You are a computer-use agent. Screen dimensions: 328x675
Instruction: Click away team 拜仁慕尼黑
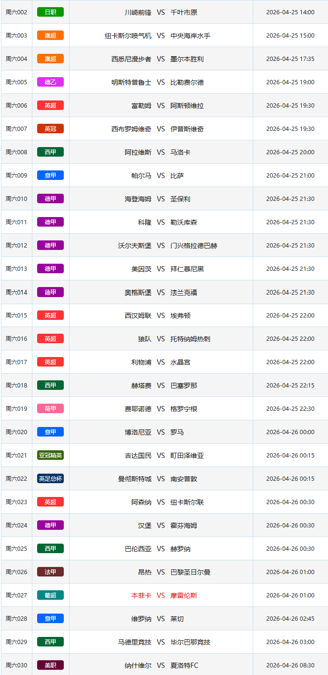[187, 269]
